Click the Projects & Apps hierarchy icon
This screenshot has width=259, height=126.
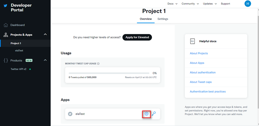click(6, 35)
